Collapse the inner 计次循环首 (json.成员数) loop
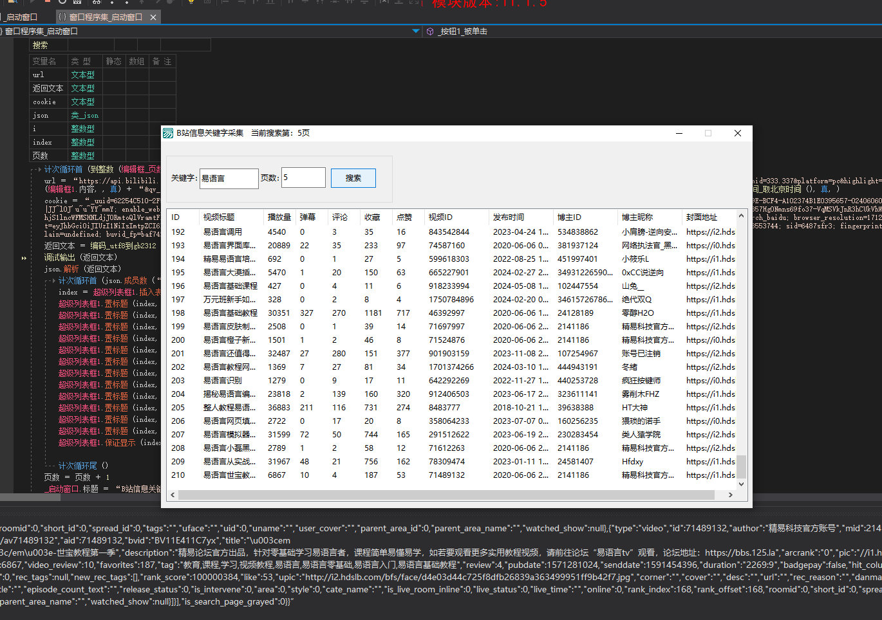Image resolution: width=882 pixels, height=620 pixels. point(53,280)
